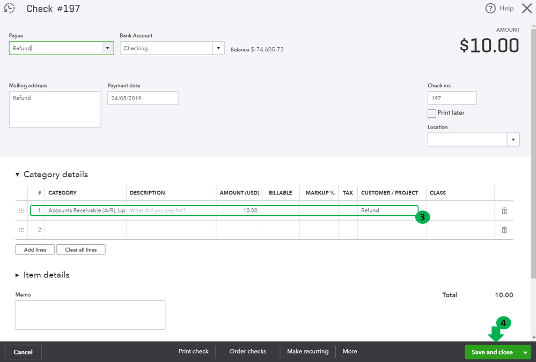Viewport: 536px width, 362px height.
Task: Open the Bank Account dropdown arrow
Action: [x=218, y=48]
